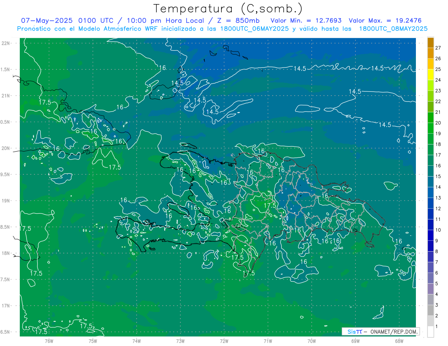This screenshot has width=448, height=346.
Task: Click the longitude axis label 69W
Action: tap(355, 341)
